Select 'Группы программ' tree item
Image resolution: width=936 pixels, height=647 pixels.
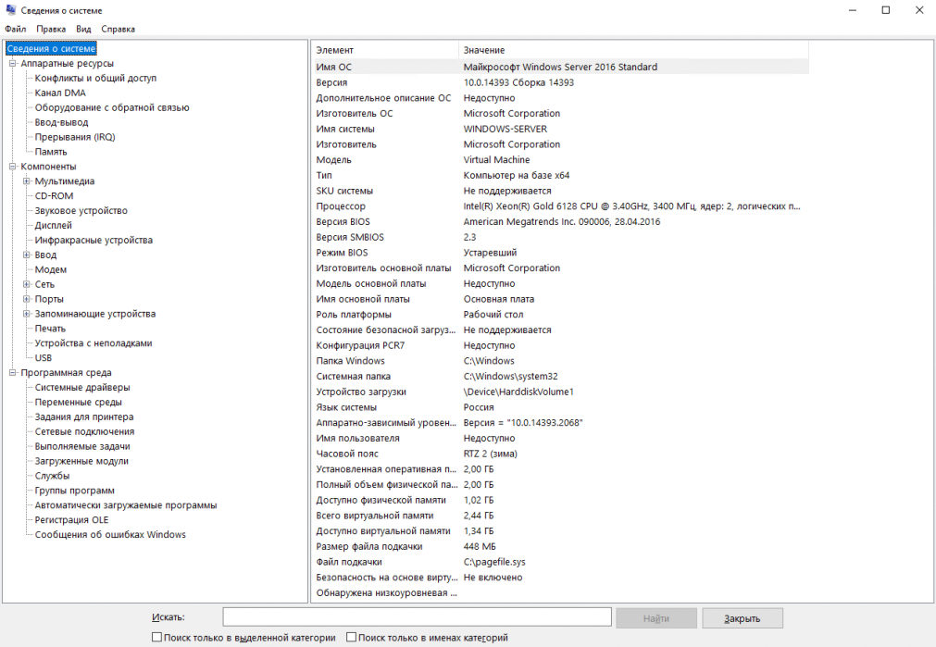[x=75, y=491]
